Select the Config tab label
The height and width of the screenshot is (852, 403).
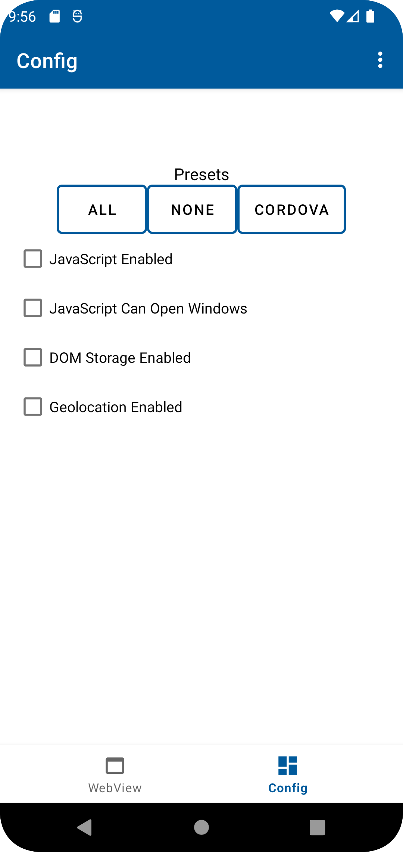point(288,788)
